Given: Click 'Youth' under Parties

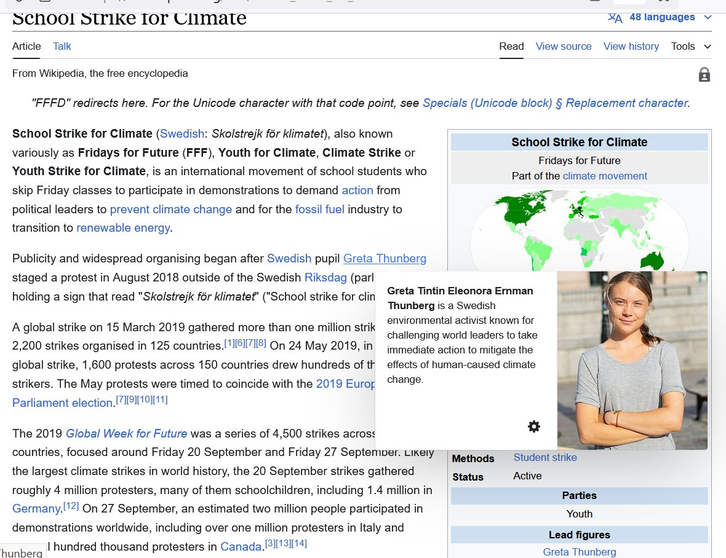Looking at the screenshot, I should (x=579, y=514).
